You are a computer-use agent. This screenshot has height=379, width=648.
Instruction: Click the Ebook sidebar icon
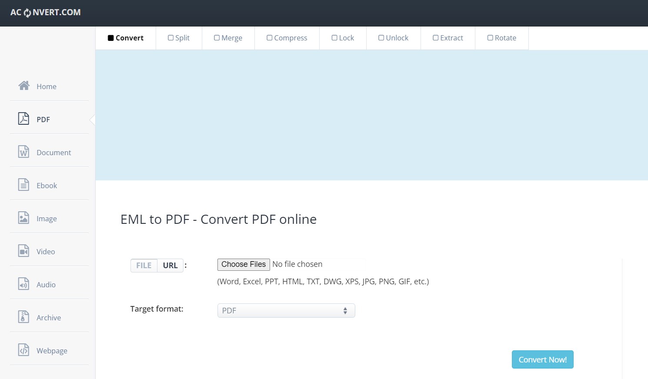(24, 184)
